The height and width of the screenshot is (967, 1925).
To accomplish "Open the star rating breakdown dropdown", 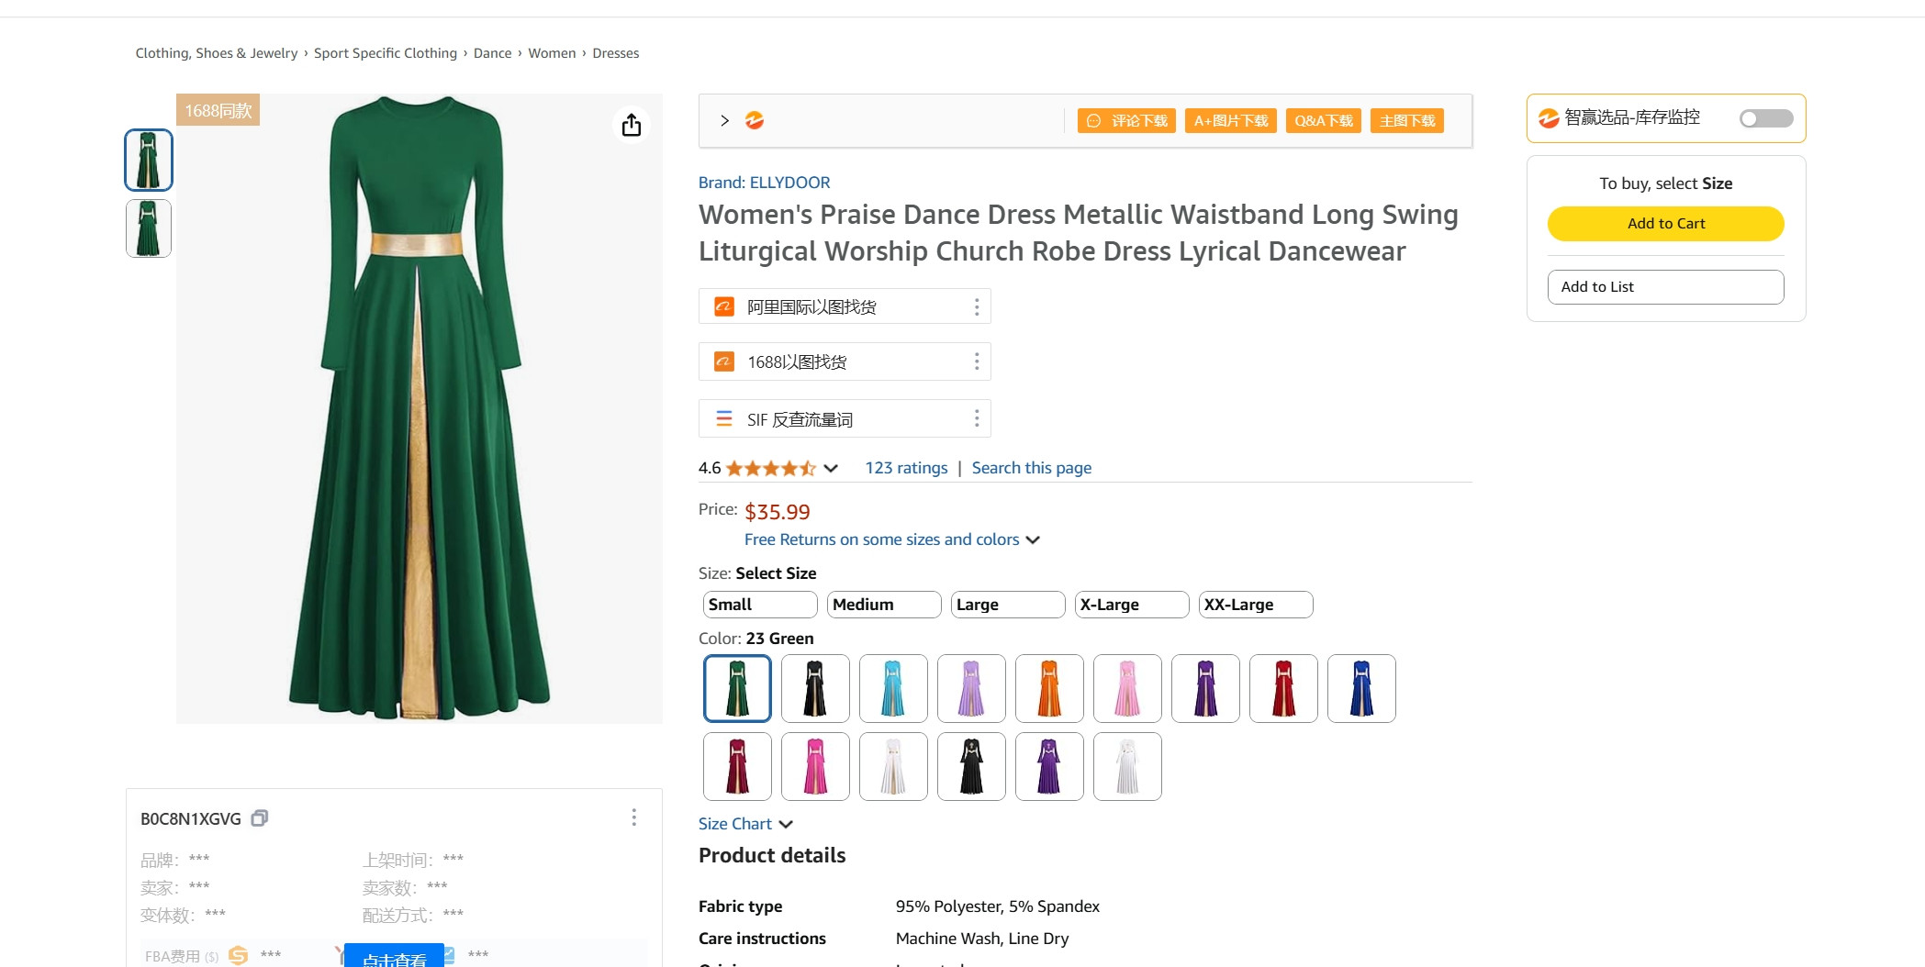I will tap(831, 468).
